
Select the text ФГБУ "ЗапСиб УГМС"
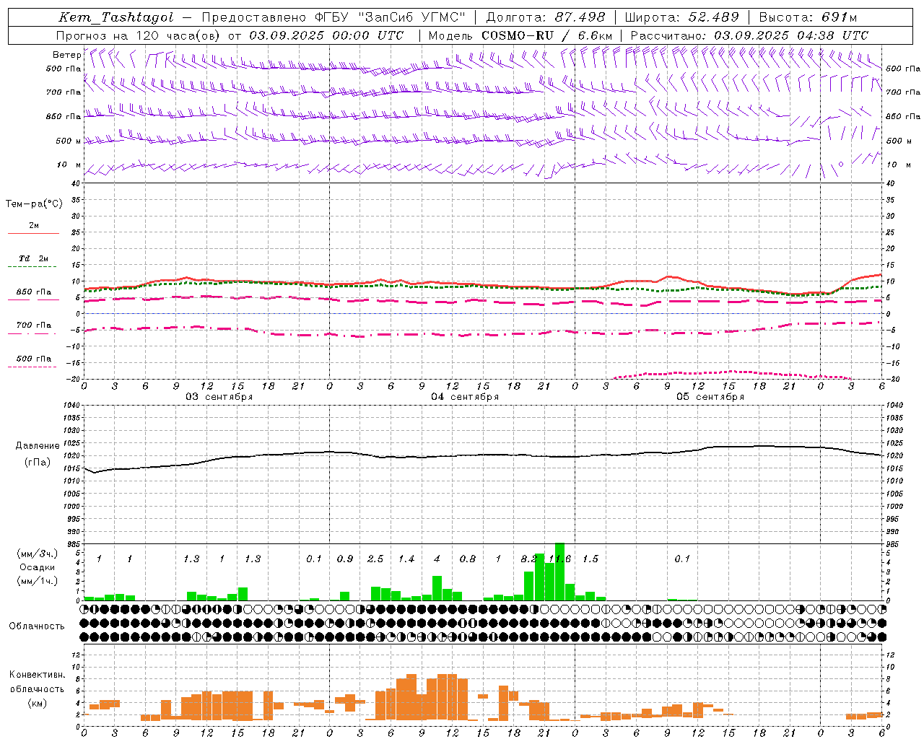(391, 18)
